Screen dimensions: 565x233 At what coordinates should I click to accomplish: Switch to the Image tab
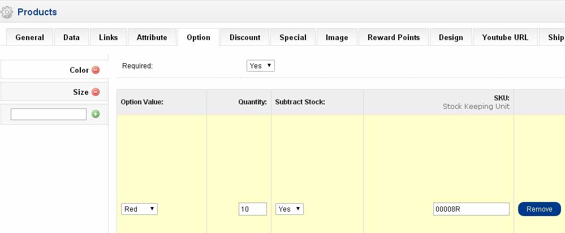point(337,37)
